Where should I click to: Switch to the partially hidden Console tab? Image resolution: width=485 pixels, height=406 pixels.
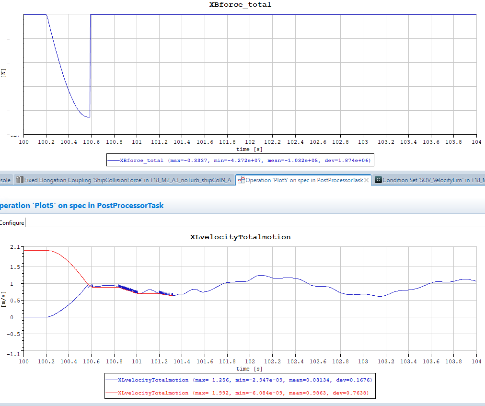(5, 180)
